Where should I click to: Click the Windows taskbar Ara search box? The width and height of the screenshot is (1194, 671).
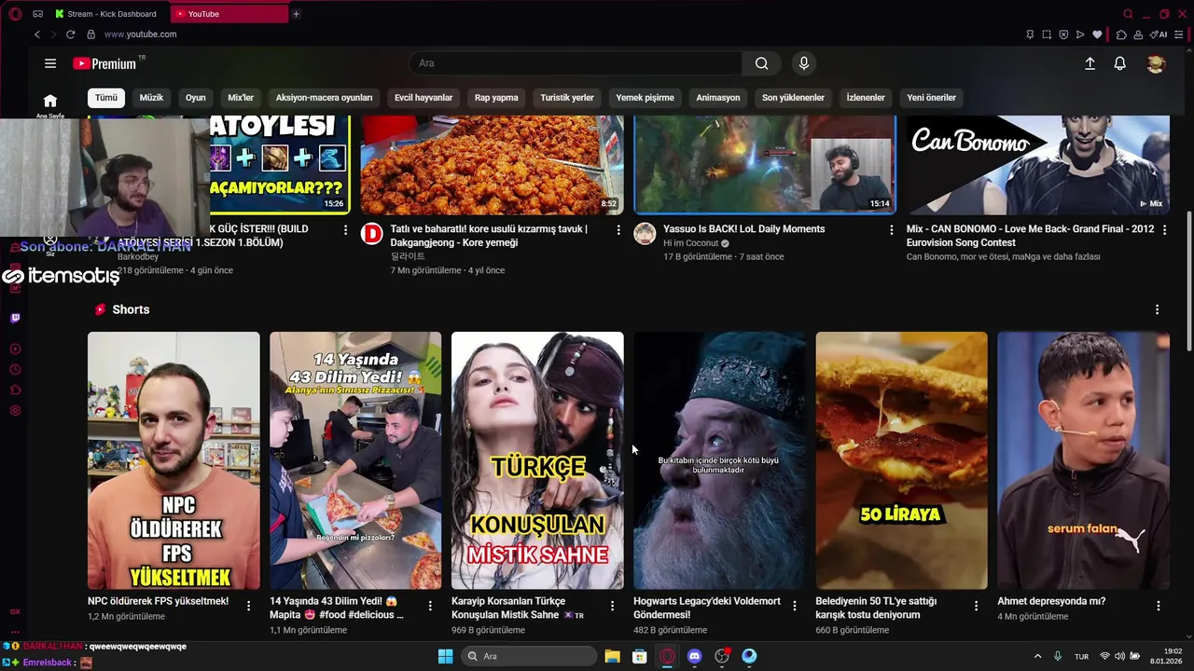(528, 656)
